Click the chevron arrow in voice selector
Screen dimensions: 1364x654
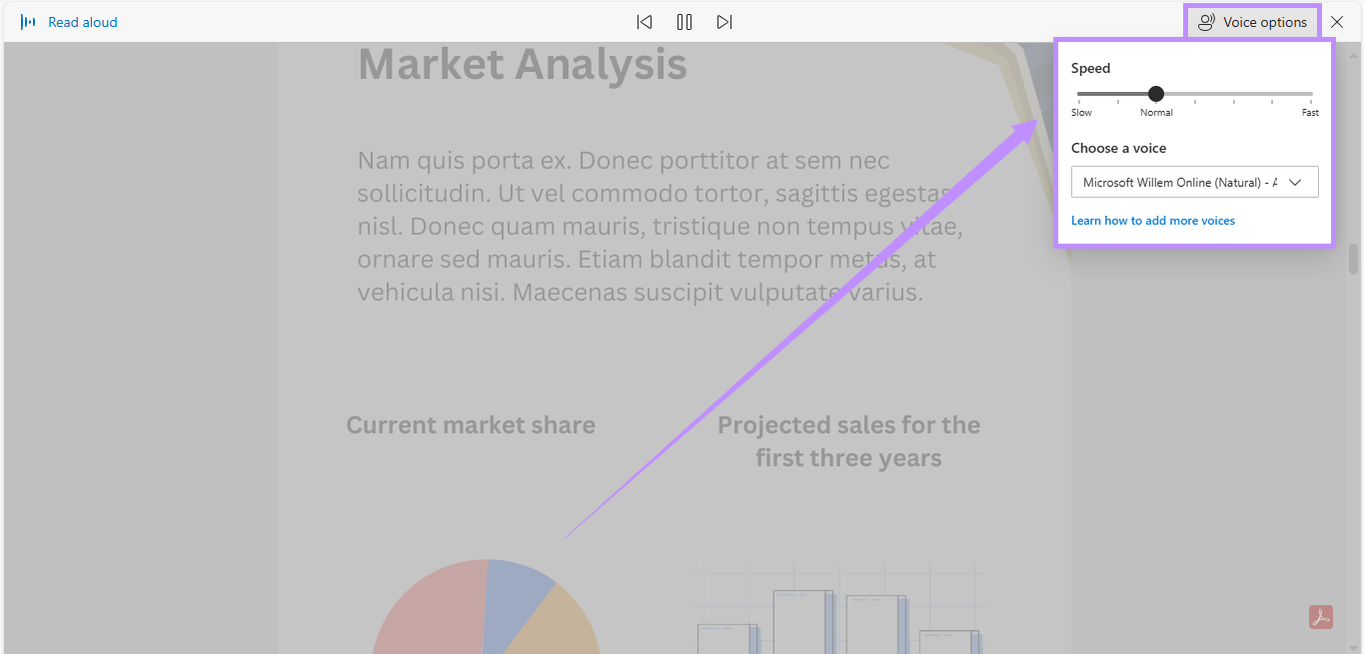[x=1296, y=183]
